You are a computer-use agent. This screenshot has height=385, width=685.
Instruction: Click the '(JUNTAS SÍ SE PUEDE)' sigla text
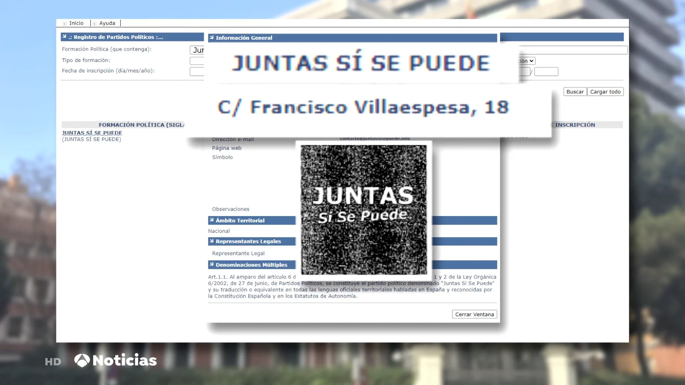click(x=91, y=139)
